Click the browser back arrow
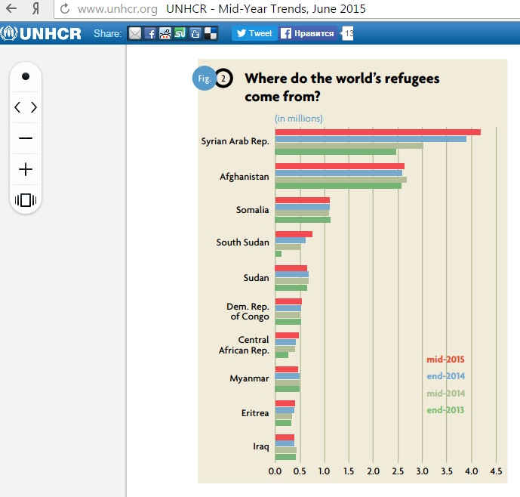Image resolution: width=520 pixels, height=497 pixels. point(11,10)
